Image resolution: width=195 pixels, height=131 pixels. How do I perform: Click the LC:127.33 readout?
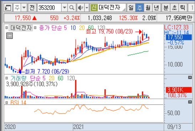coord(176,27)
